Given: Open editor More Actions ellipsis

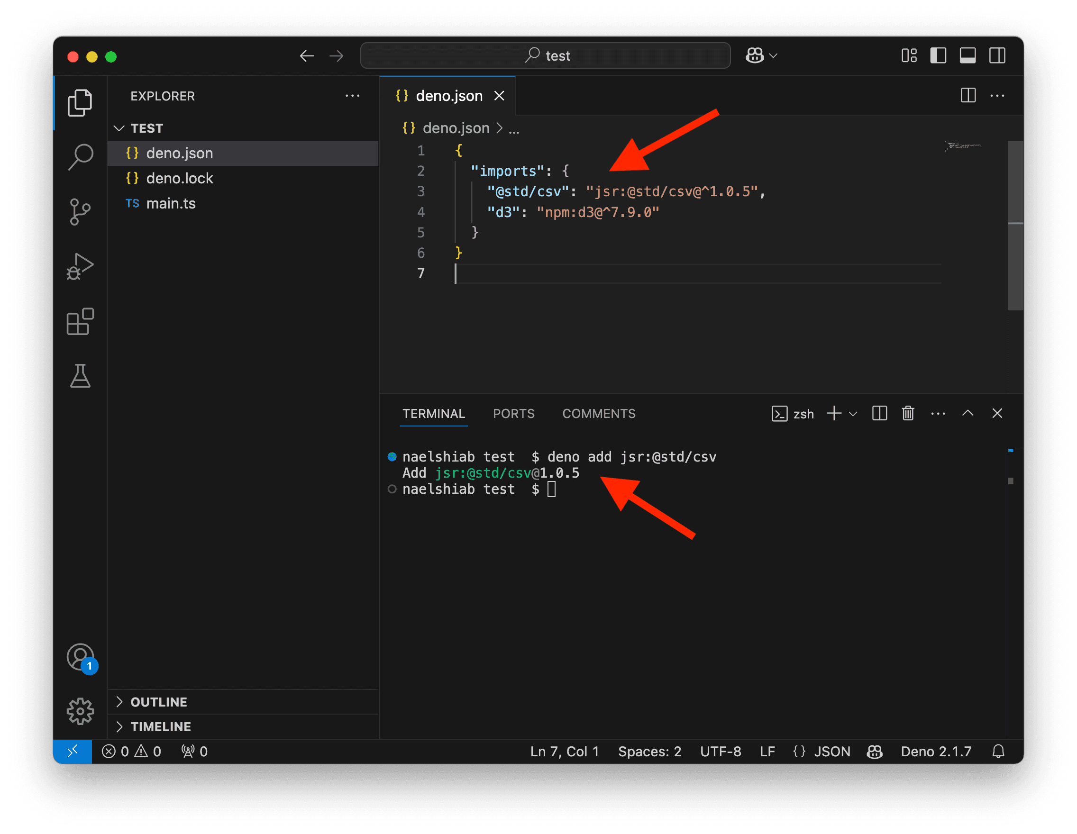Looking at the screenshot, I should click(997, 95).
